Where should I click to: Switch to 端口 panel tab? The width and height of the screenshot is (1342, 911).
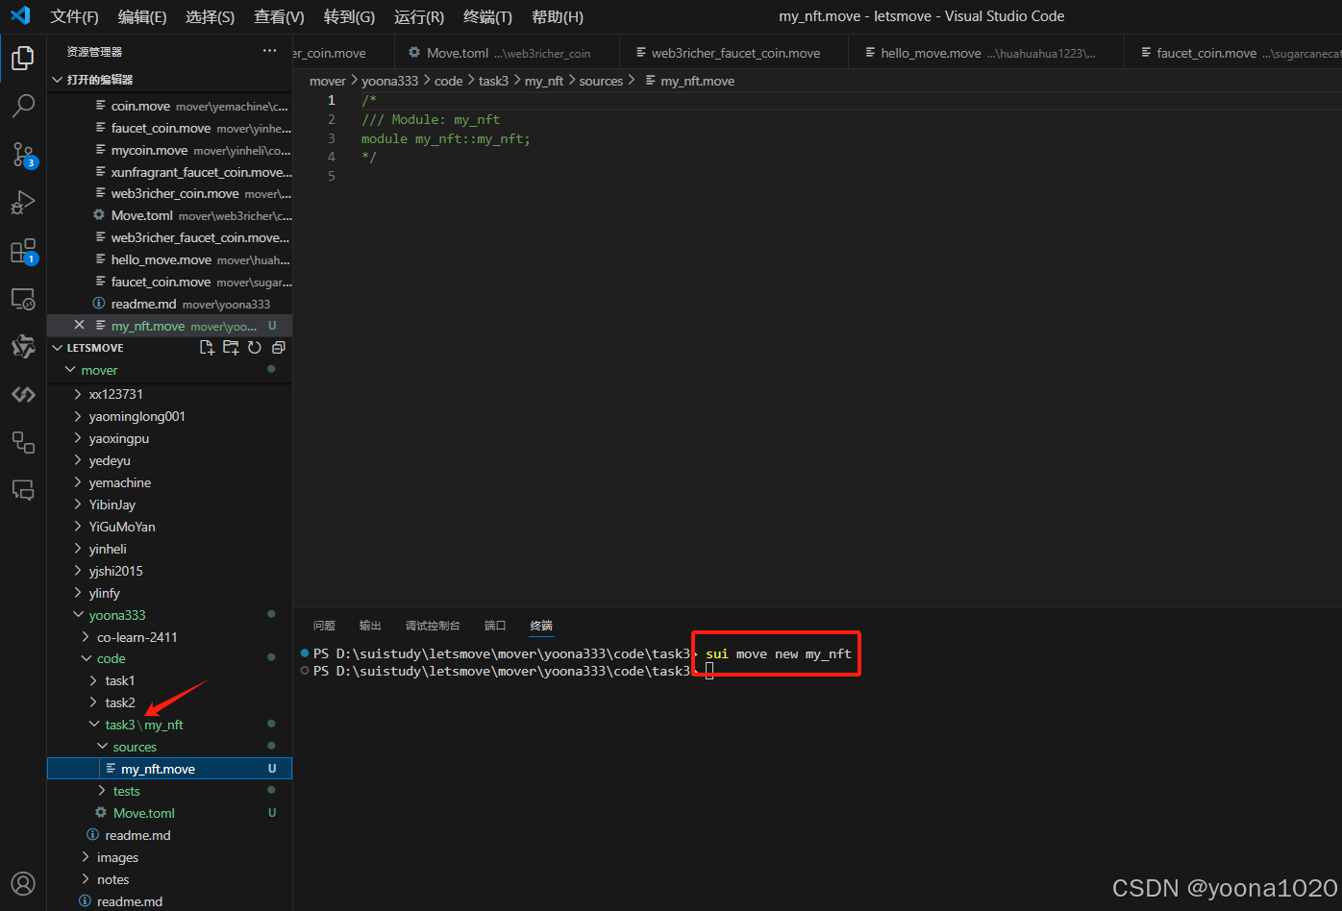[495, 626]
